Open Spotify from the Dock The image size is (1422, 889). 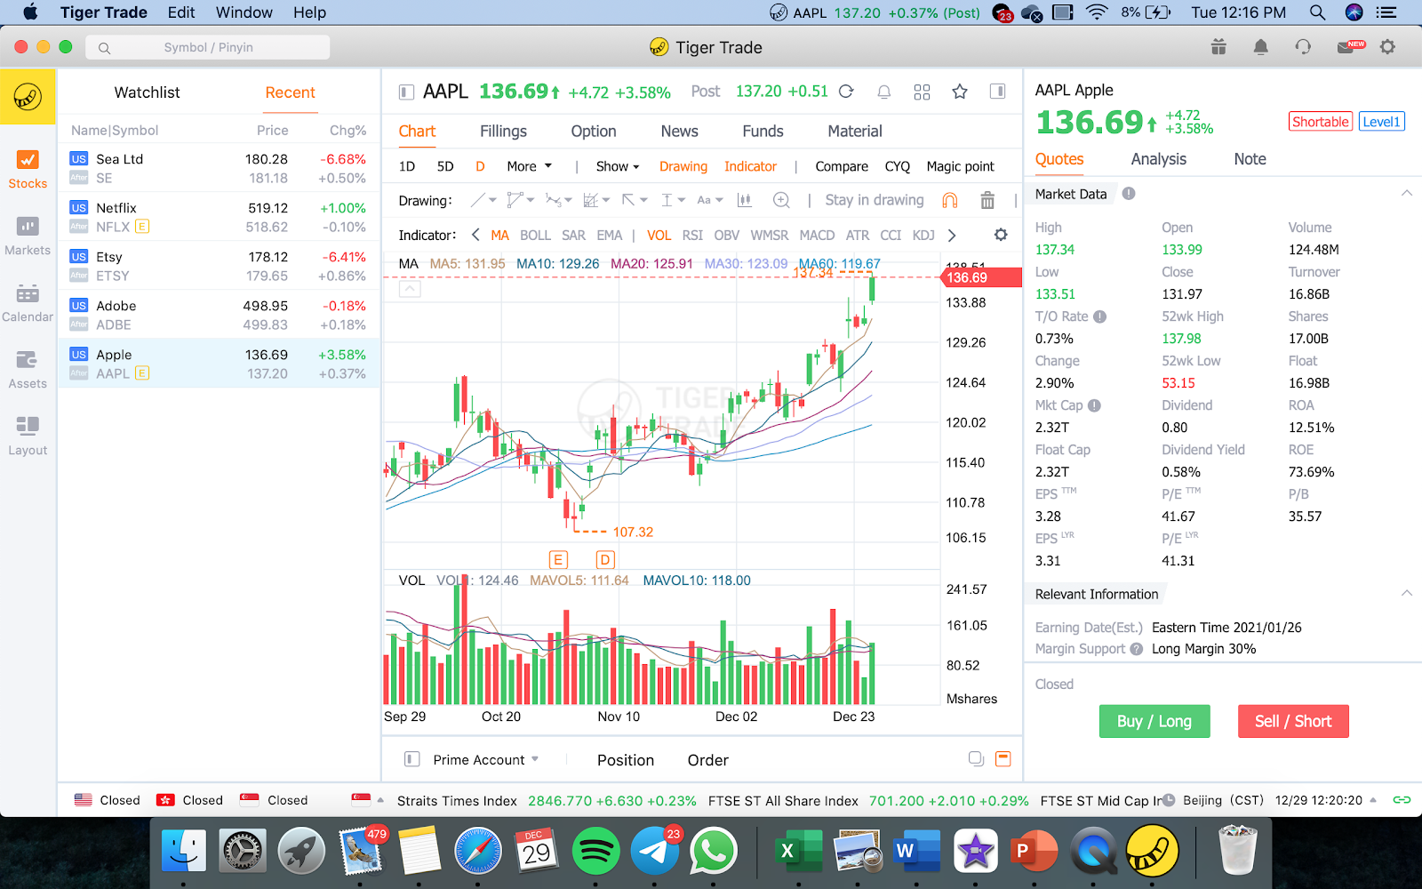pos(595,851)
